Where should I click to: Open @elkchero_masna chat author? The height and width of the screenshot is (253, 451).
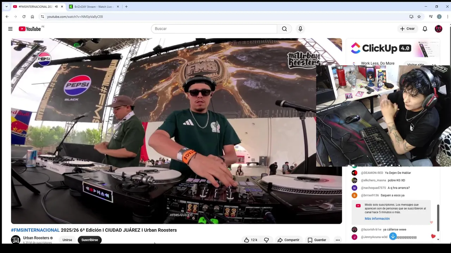coord(373,180)
